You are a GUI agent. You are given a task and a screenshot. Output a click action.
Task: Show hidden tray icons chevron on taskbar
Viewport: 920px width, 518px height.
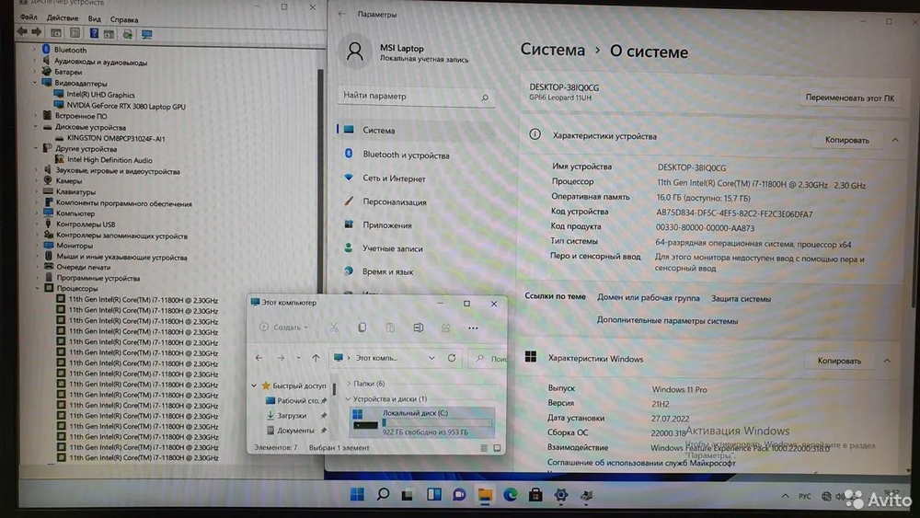(x=785, y=496)
